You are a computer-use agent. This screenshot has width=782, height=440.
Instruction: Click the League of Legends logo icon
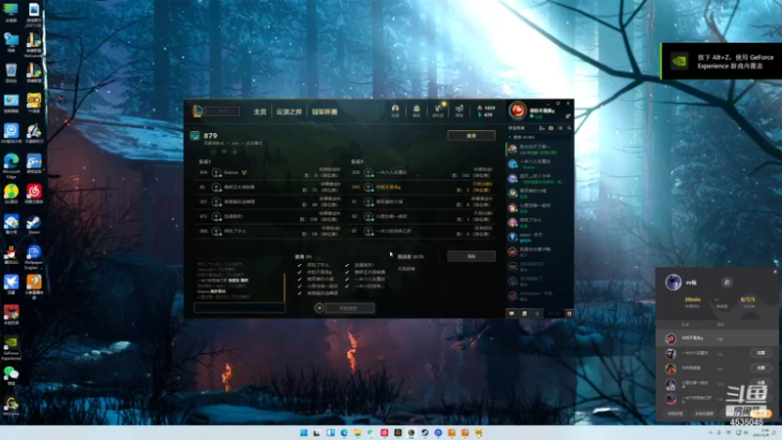[x=197, y=110]
